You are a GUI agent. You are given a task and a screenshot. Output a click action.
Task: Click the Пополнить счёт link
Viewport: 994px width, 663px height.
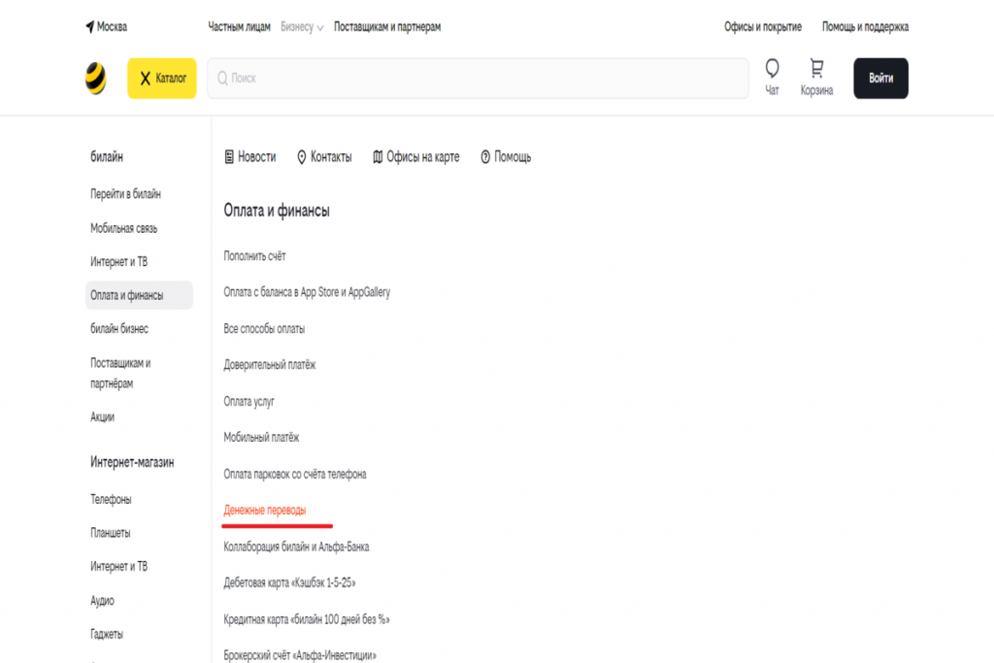coord(254,256)
